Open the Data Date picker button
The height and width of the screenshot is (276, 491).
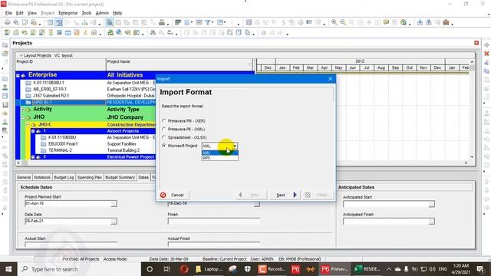pyautogui.click(x=114, y=222)
